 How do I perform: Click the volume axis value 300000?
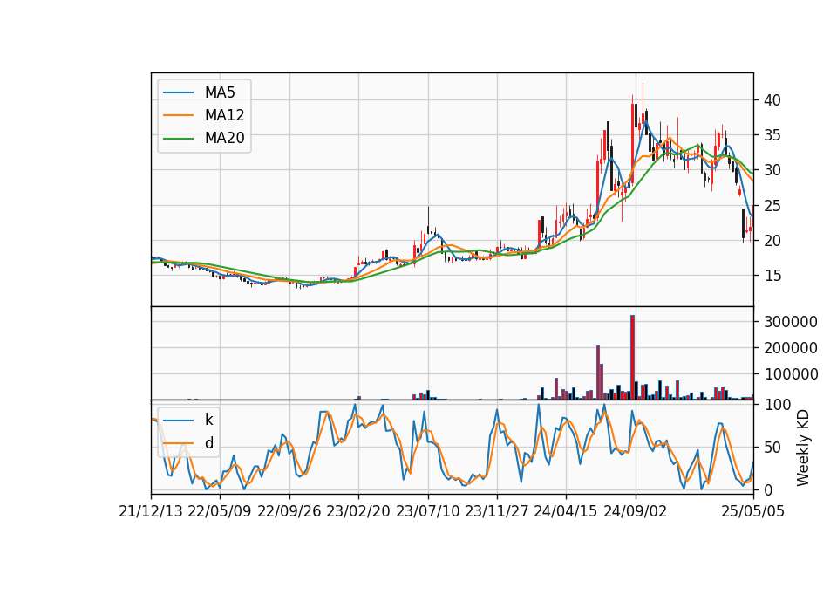tap(791, 322)
